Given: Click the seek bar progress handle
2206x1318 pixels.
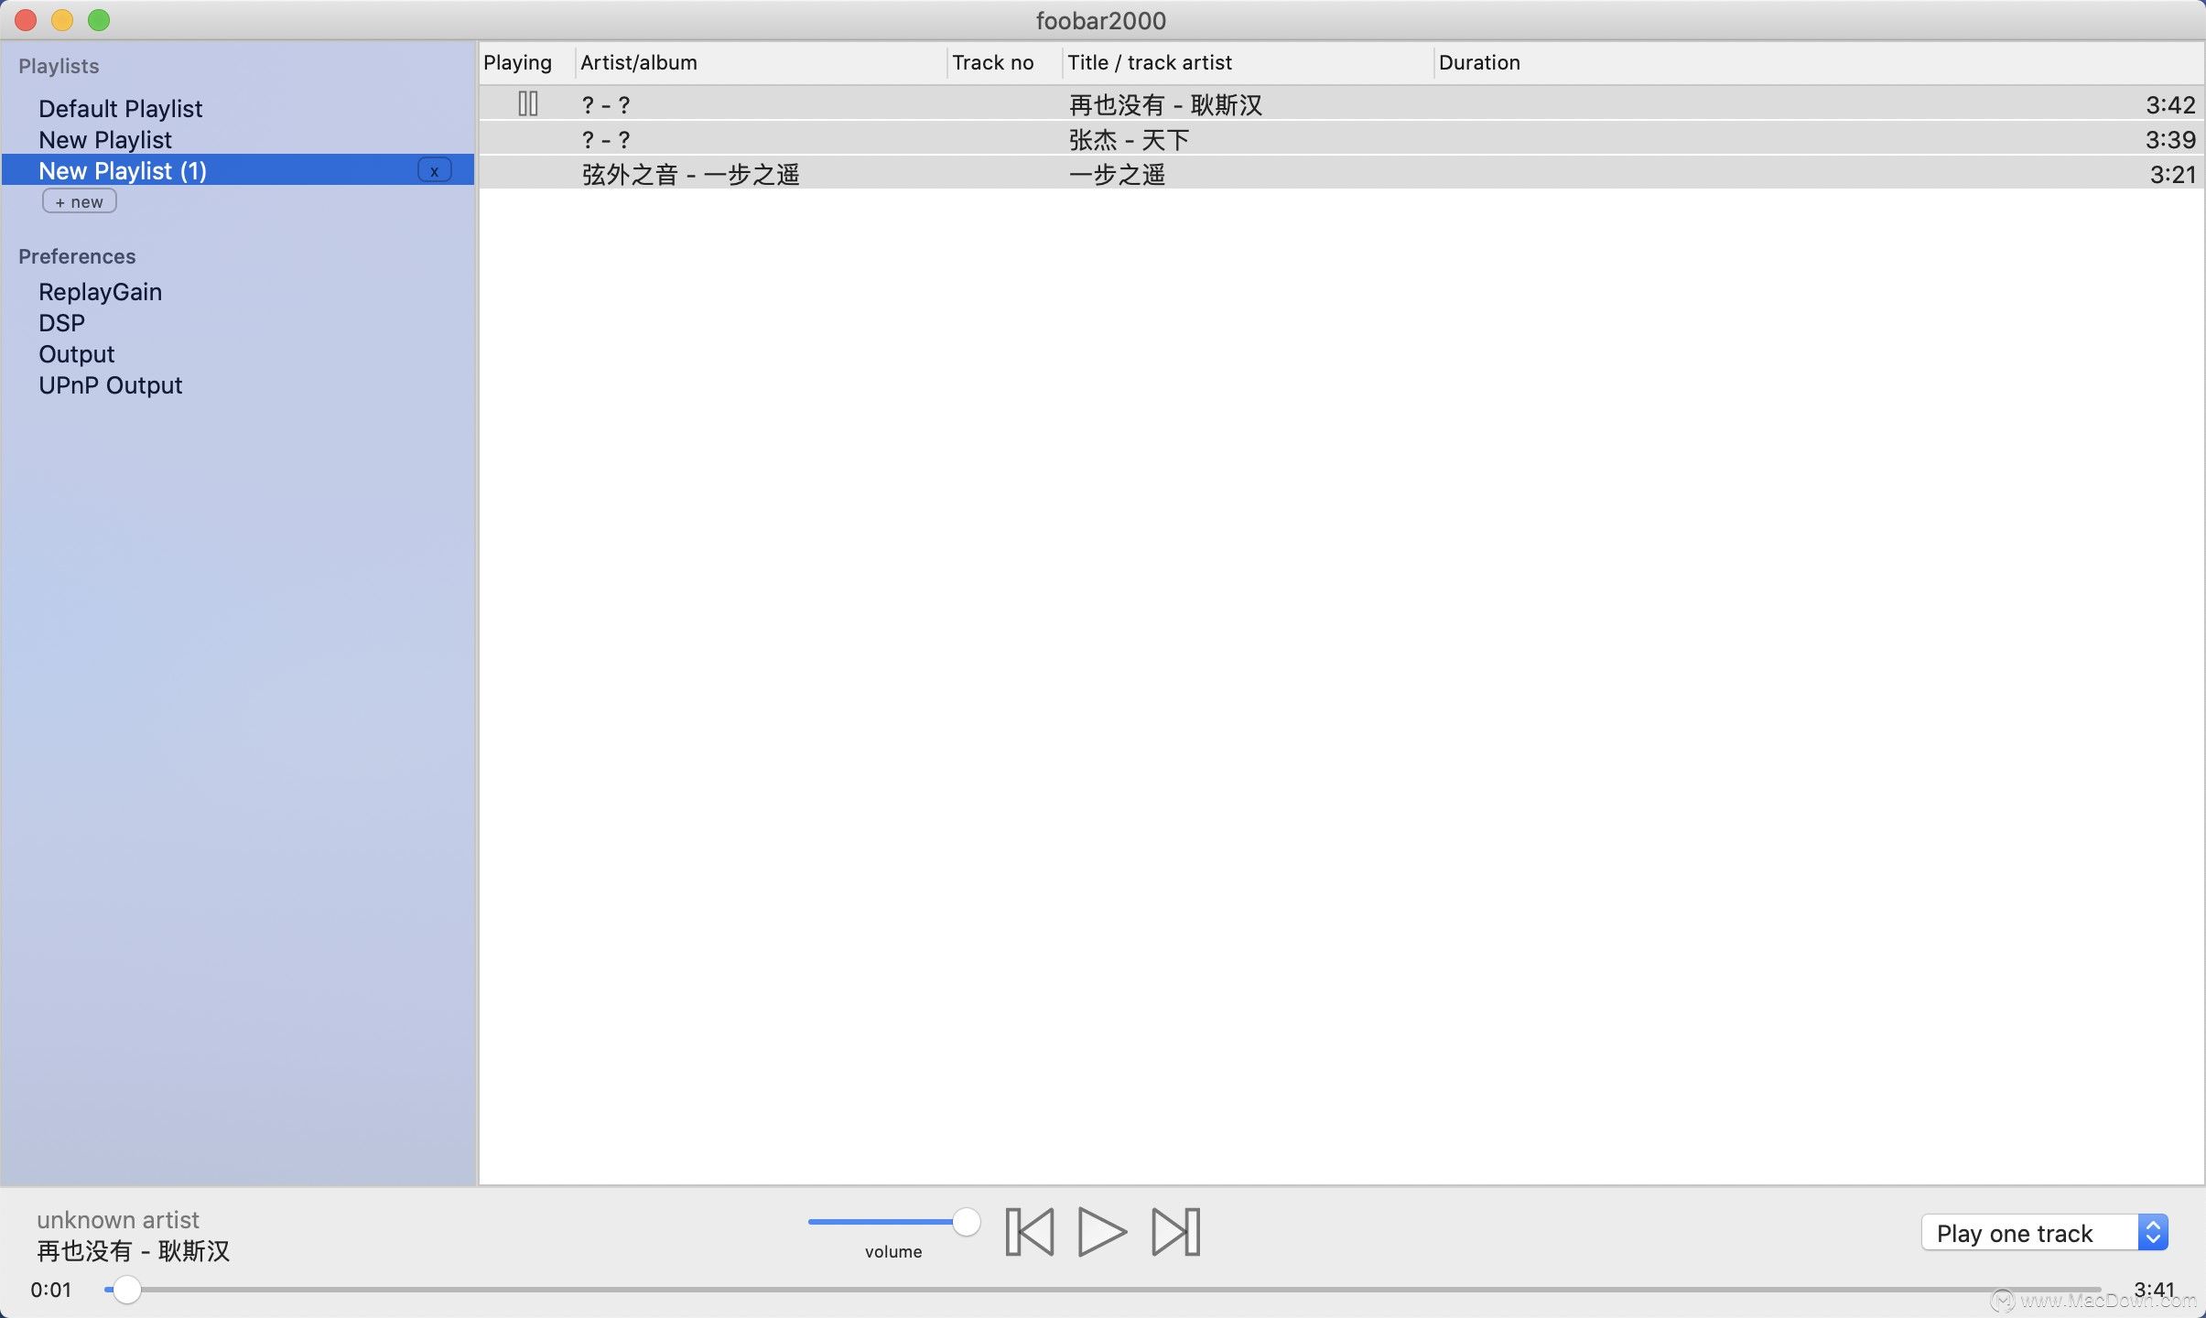Looking at the screenshot, I should (x=128, y=1289).
